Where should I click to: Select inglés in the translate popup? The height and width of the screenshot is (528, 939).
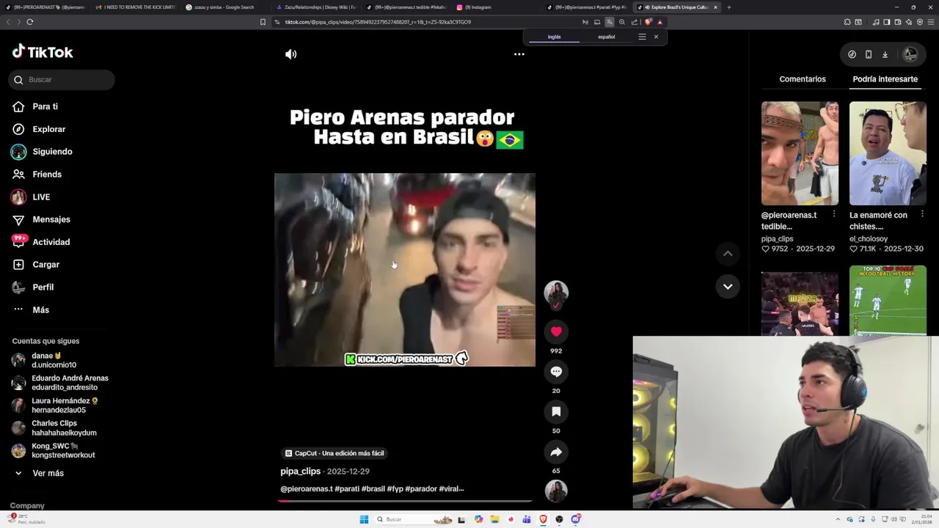(555, 37)
